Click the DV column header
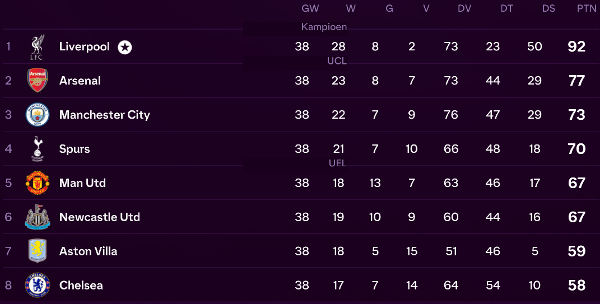This screenshot has height=304, width=600. tap(464, 8)
